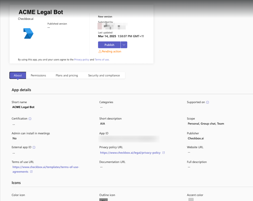Click the Publisher value Checkbox.ai
This screenshot has width=253, height=201.
(196, 138)
